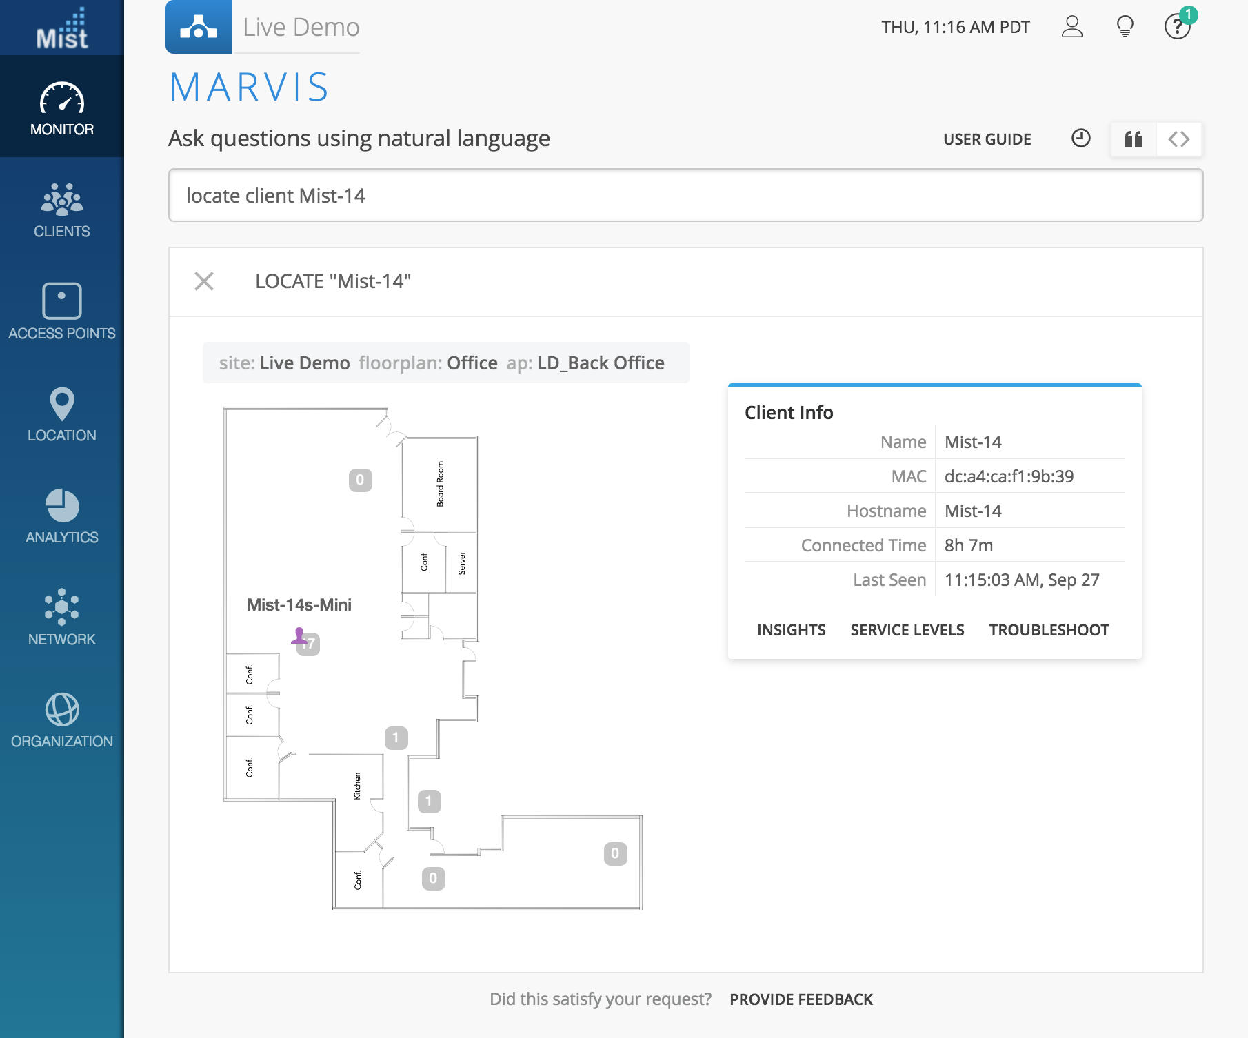Image resolution: width=1248 pixels, height=1038 pixels.
Task: Open the Organization section
Action: 62,720
